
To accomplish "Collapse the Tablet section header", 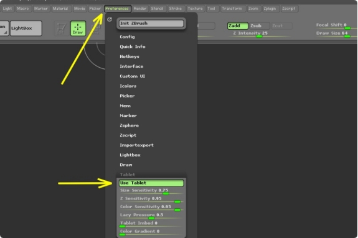I will point(128,175).
